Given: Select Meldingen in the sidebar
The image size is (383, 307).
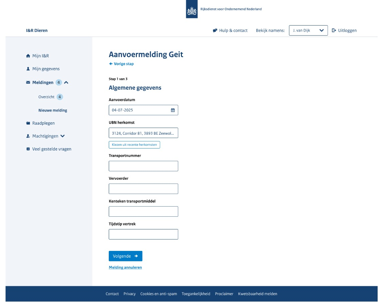Looking at the screenshot, I should (43, 82).
